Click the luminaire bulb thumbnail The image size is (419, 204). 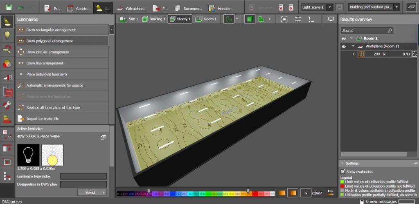click(x=28, y=155)
